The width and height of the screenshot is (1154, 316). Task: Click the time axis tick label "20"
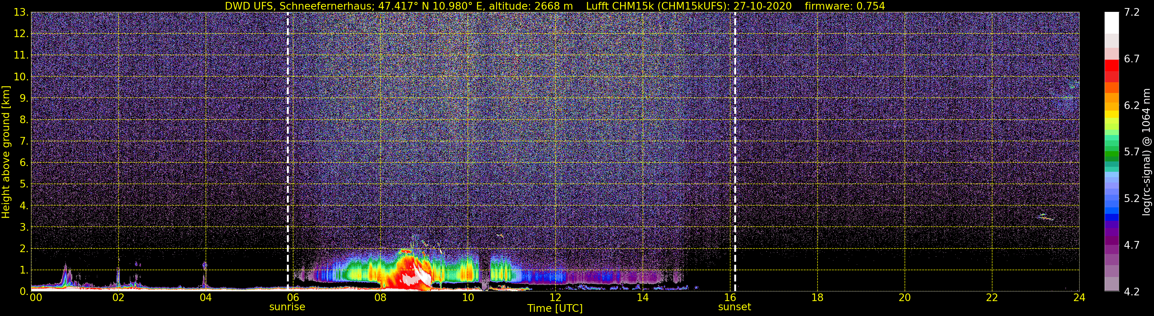click(x=905, y=298)
